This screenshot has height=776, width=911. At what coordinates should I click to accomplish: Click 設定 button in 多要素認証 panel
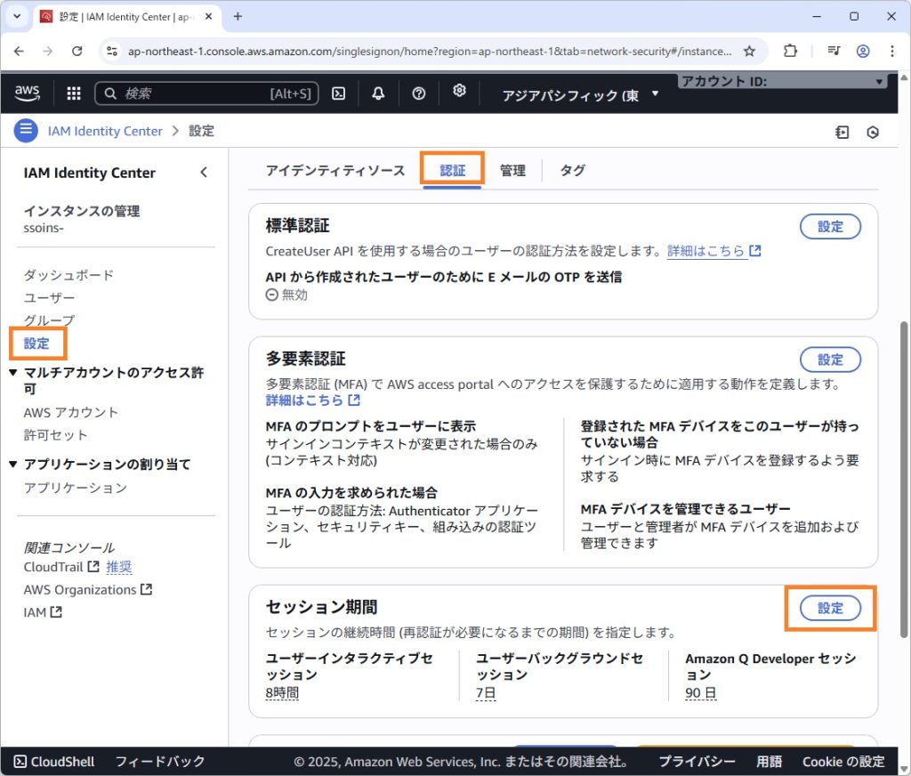pyautogui.click(x=830, y=360)
